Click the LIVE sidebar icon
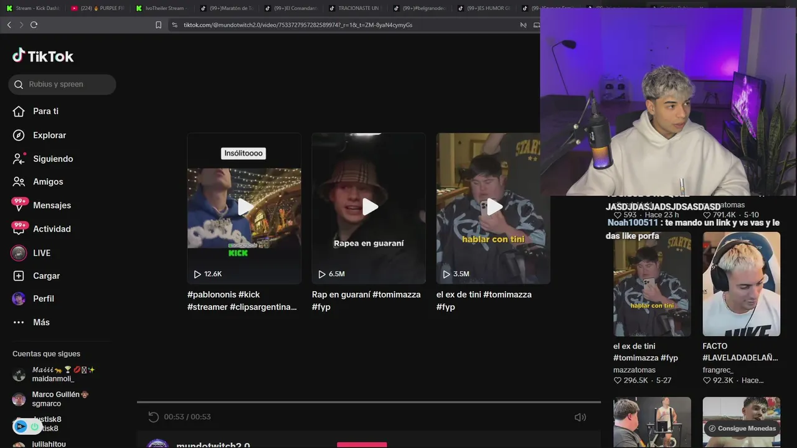This screenshot has width=797, height=448. coord(19,253)
